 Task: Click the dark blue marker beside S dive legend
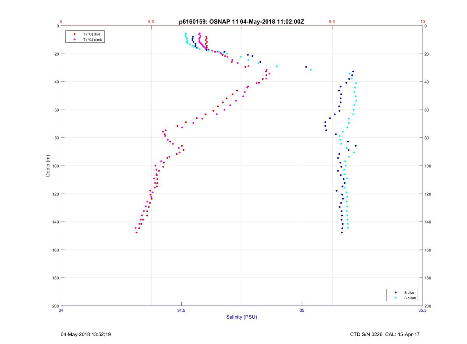[396, 292]
